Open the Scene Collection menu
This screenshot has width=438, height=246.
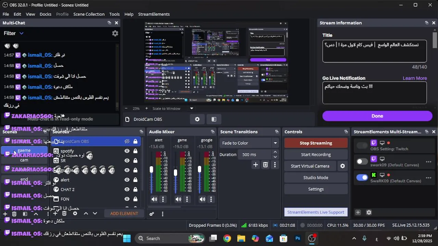(x=89, y=14)
